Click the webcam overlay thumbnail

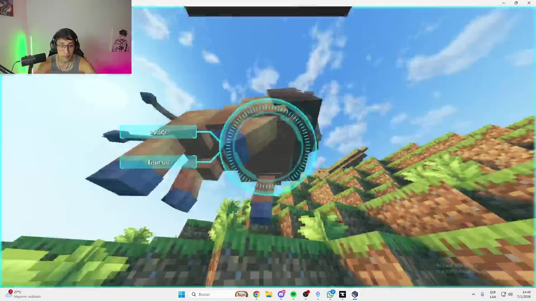66,37
